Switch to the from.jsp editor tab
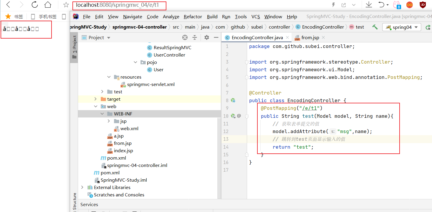Image resolution: width=432 pixels, height=212 pixels. point(310,38)
